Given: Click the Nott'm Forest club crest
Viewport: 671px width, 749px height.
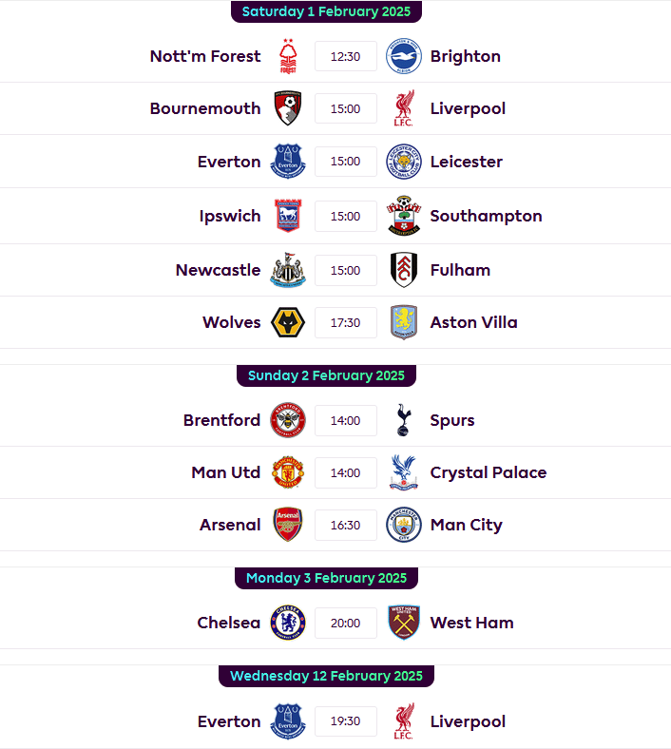Looking at the screenshot, I should coord(288,56).
